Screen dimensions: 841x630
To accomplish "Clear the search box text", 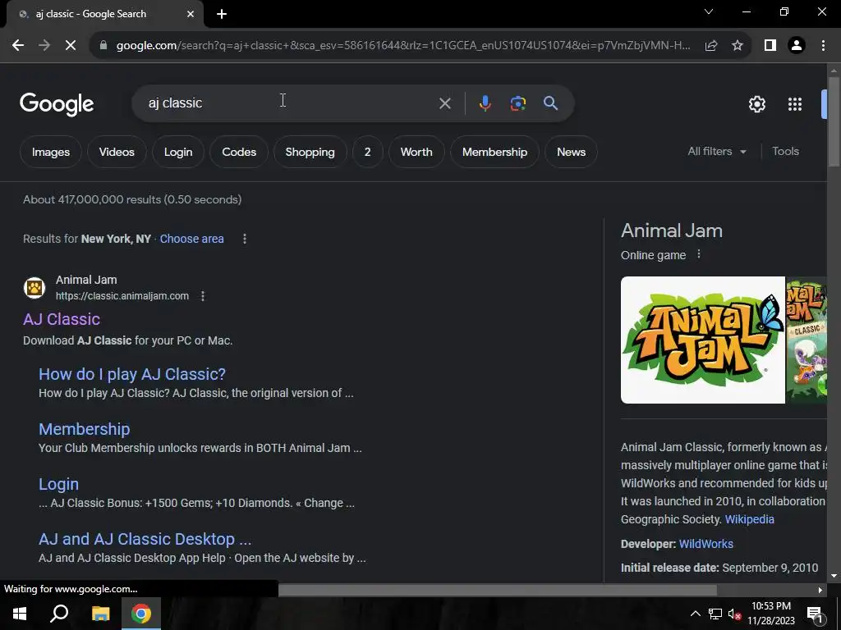I will 444,103.
